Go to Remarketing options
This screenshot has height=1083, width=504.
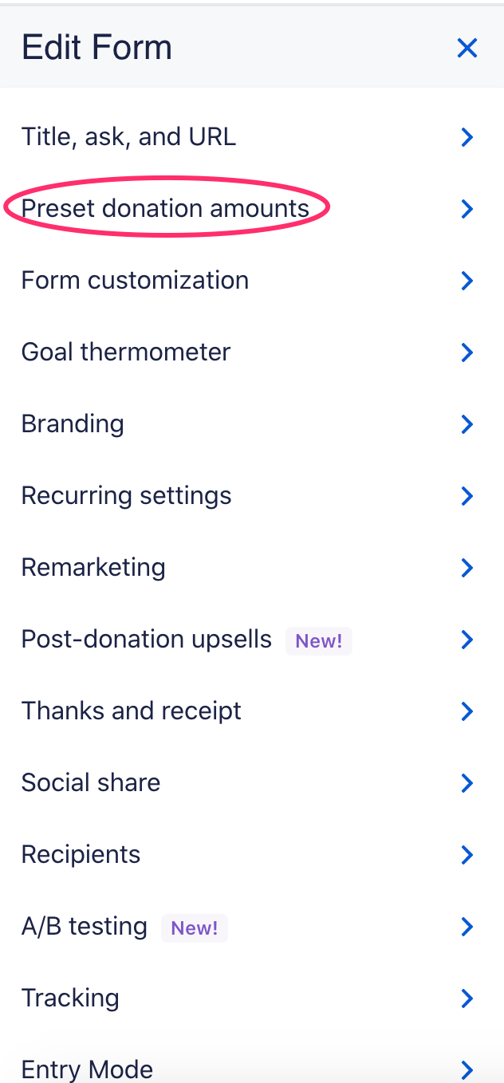pos(93,568)
